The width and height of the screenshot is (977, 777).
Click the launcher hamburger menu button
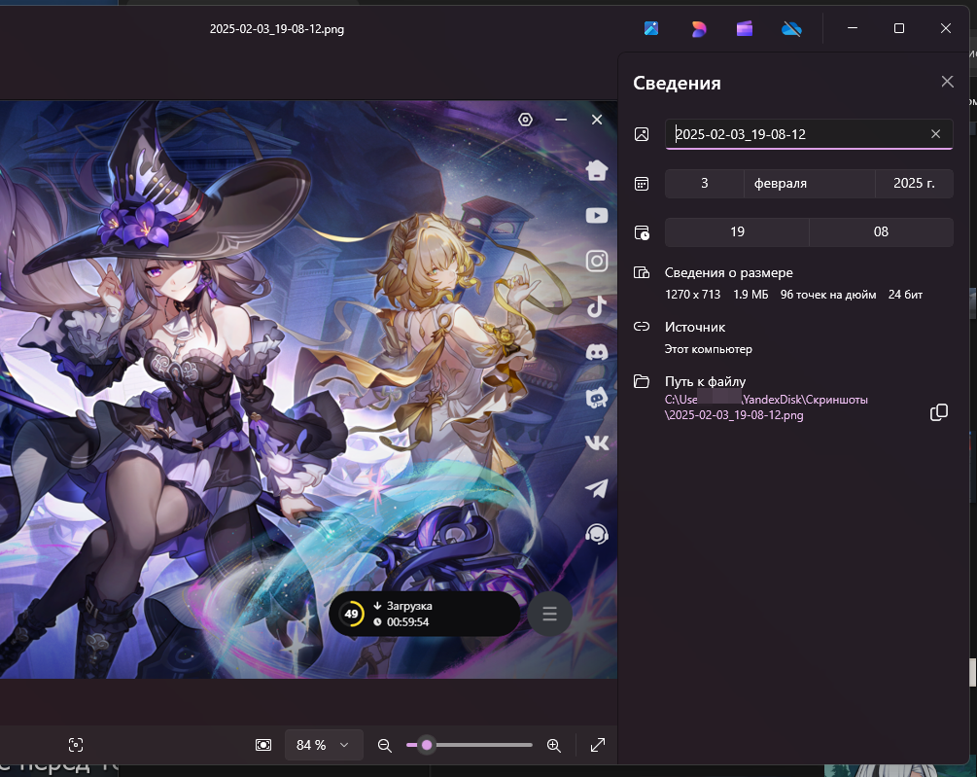pyautogui.click(x=549, y=614)
